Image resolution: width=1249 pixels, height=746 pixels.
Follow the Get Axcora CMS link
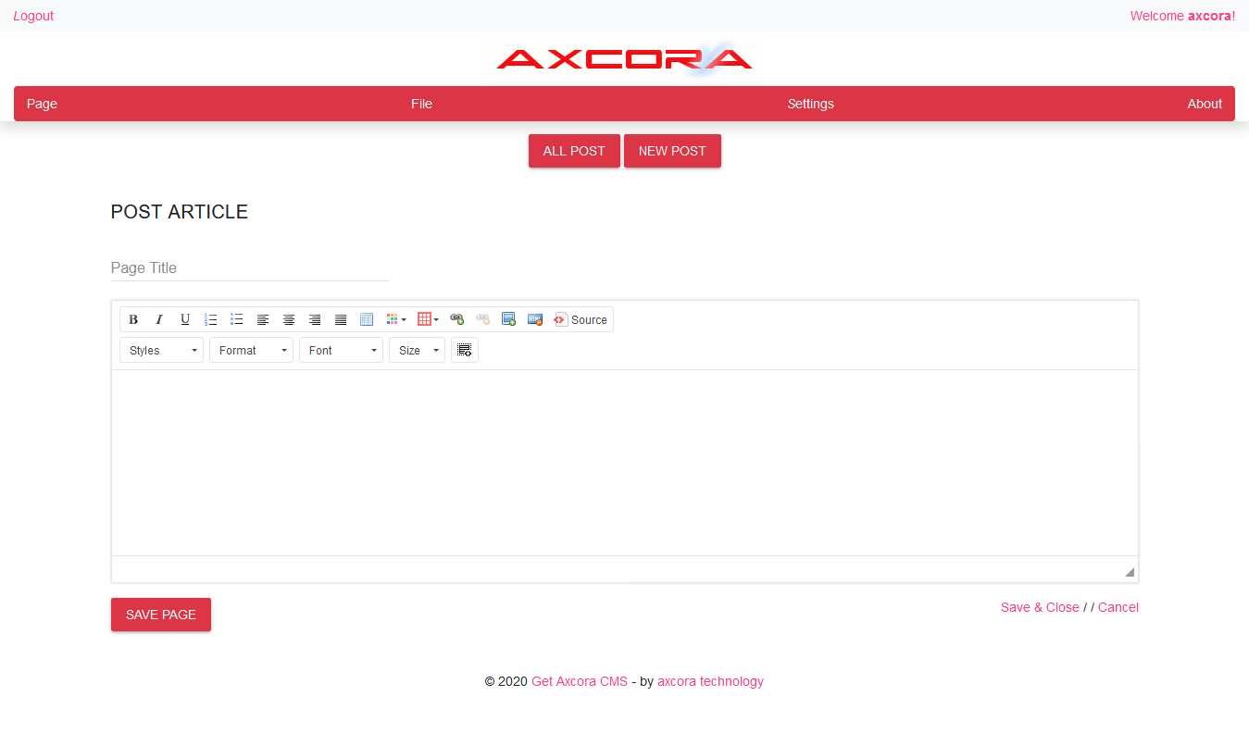click(579, 681)
